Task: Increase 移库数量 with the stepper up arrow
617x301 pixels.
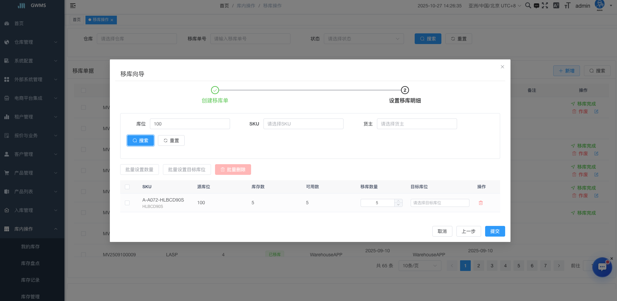Action: [x=398, y=201]
